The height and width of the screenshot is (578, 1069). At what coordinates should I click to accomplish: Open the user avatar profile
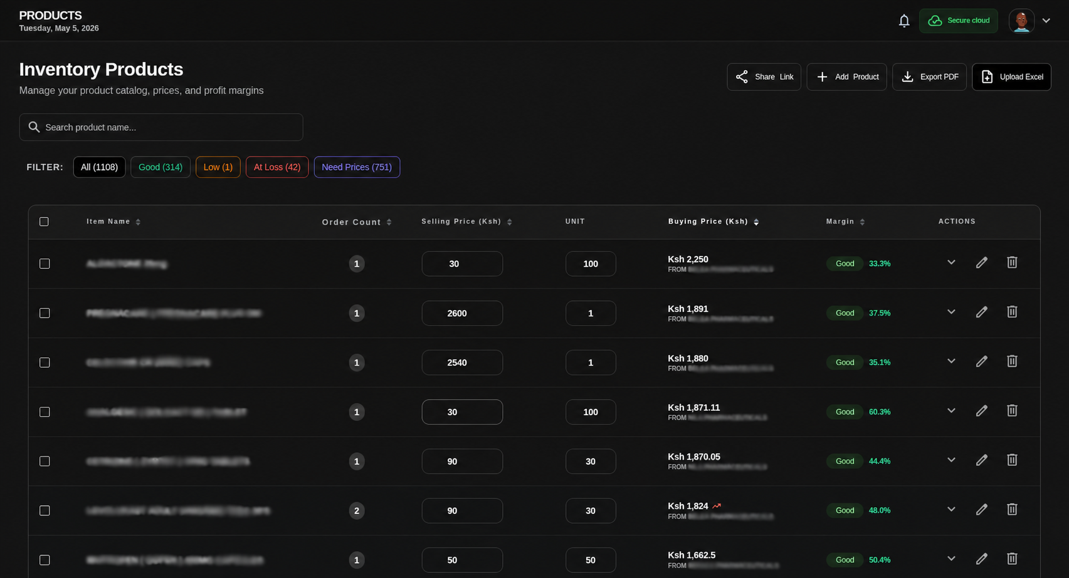point(1021,21)
